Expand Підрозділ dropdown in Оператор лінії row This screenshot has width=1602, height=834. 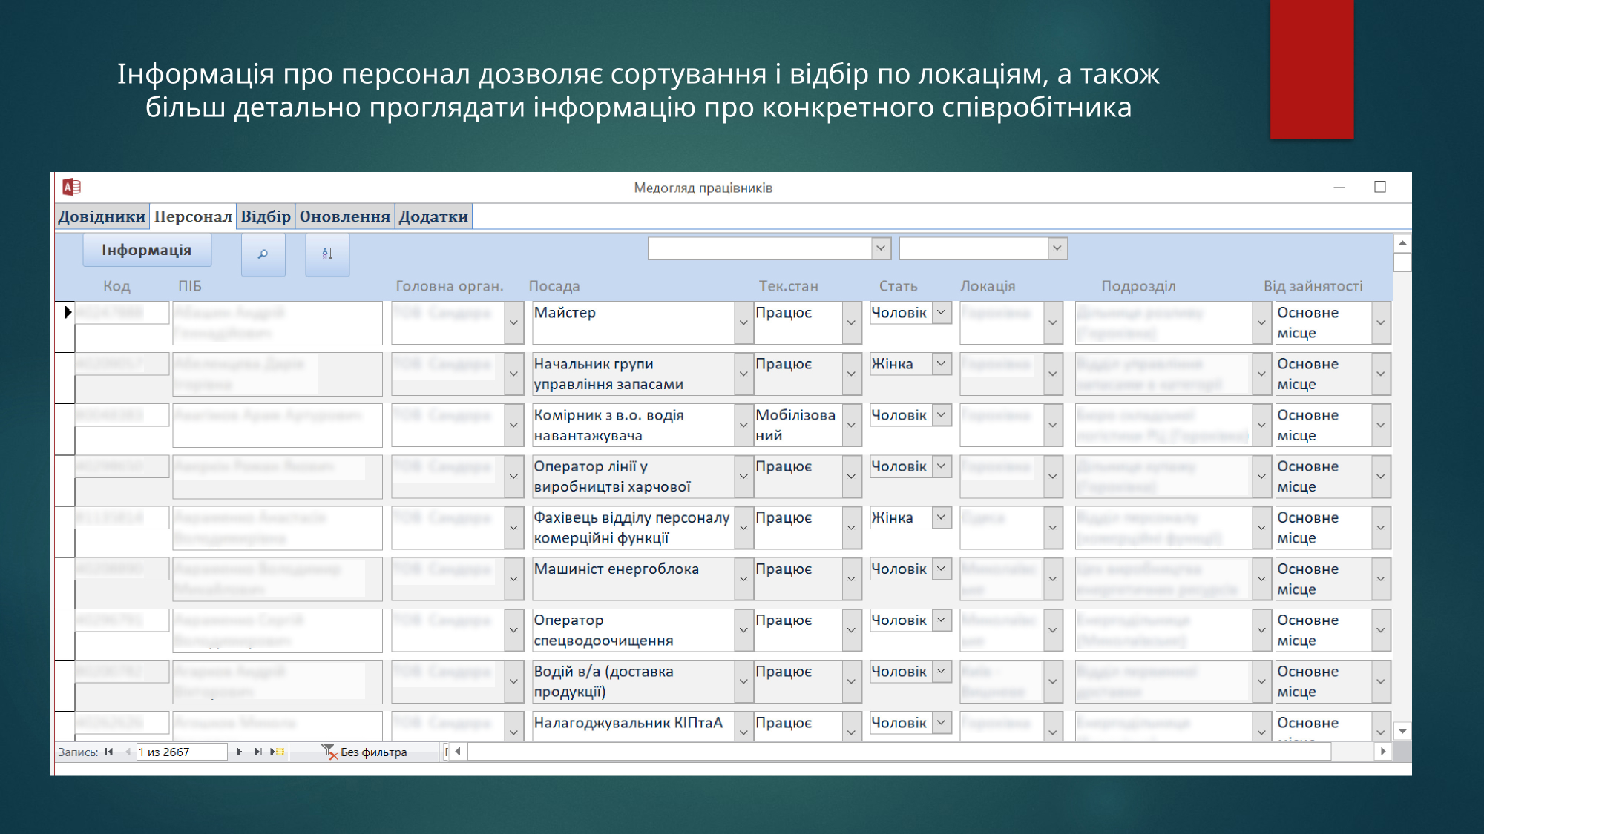click(1261, 476)
